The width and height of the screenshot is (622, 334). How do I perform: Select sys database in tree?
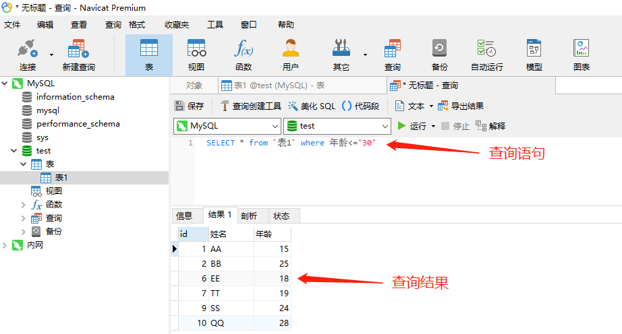pos(43,137)
